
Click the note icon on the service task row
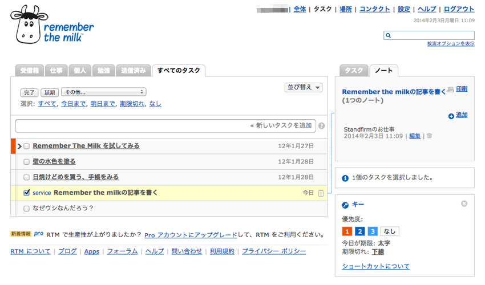pyautogui.click(x=321, y=193)
